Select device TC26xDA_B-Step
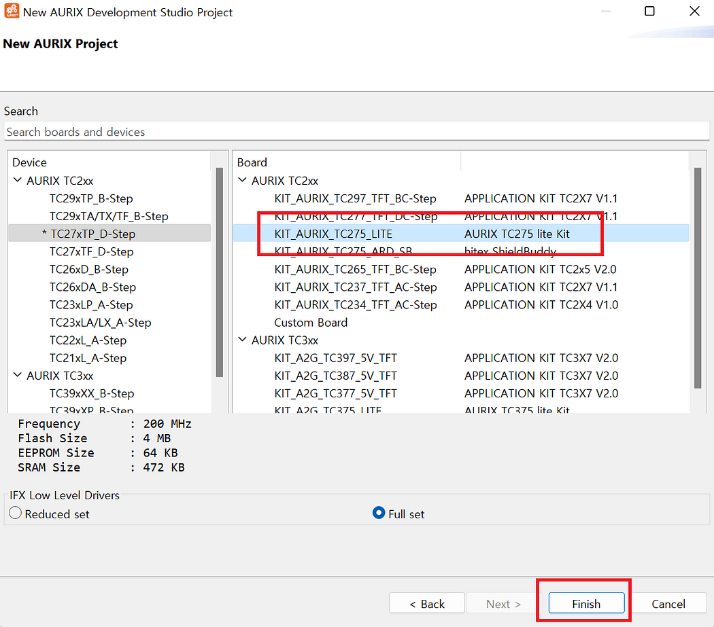 93,287
